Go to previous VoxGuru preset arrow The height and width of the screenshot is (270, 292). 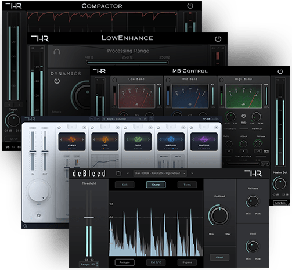[140, 119]
